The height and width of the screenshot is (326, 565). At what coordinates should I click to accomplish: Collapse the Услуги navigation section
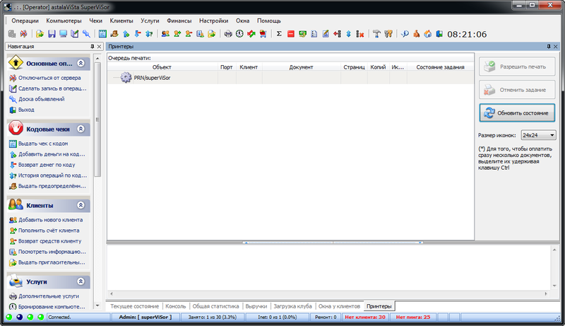click(x=81, y=281)
